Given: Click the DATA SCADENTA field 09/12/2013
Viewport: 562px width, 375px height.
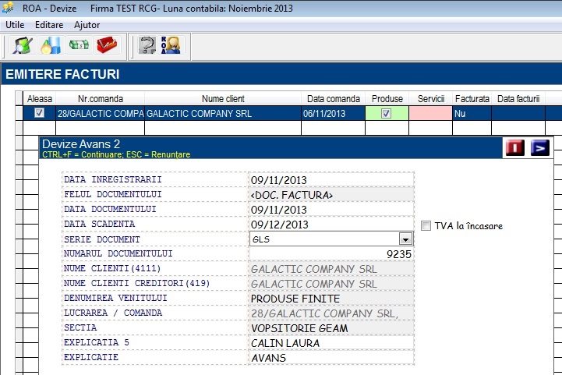Looking at the screenshot, I should click(x=331, y=225).
